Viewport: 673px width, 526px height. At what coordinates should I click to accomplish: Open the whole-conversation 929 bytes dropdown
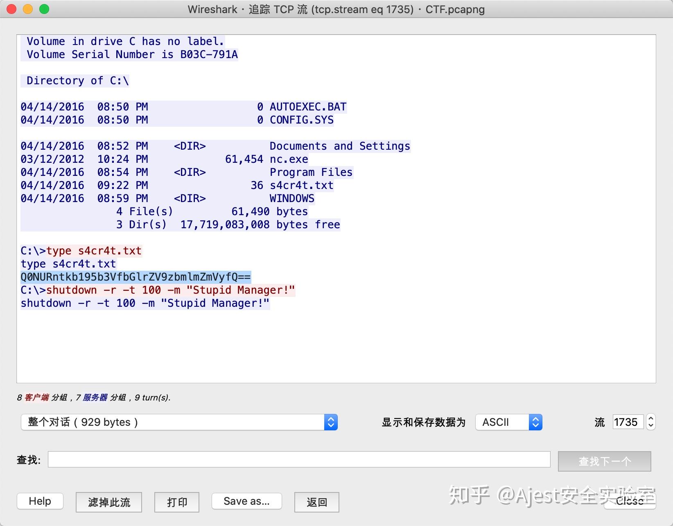tap(179, 422)
